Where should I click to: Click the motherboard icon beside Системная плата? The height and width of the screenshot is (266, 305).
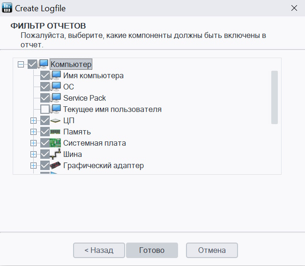(x=56, y=143)
